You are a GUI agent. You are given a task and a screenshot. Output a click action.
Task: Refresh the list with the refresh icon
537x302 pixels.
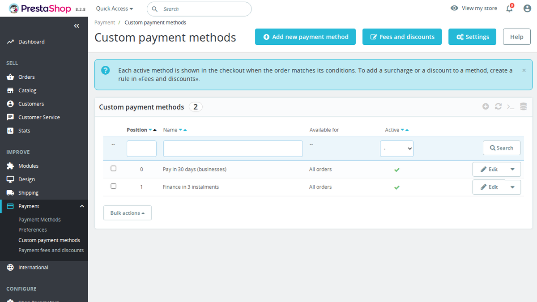tap(498, 106)
